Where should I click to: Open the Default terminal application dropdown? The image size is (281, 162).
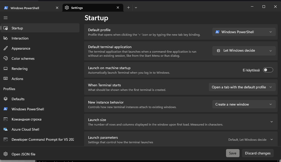[244, 51]
